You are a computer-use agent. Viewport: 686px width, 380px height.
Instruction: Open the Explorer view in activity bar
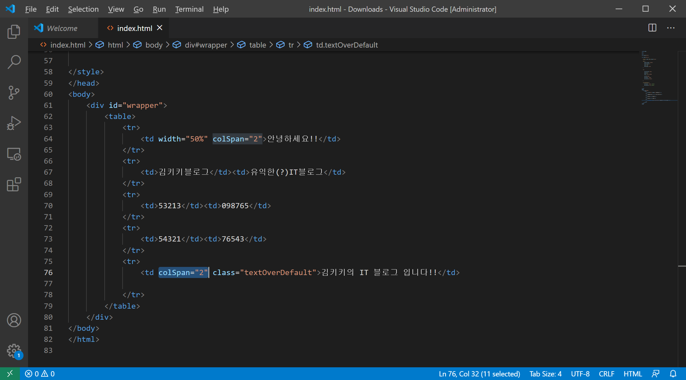(x=14, y=32)
